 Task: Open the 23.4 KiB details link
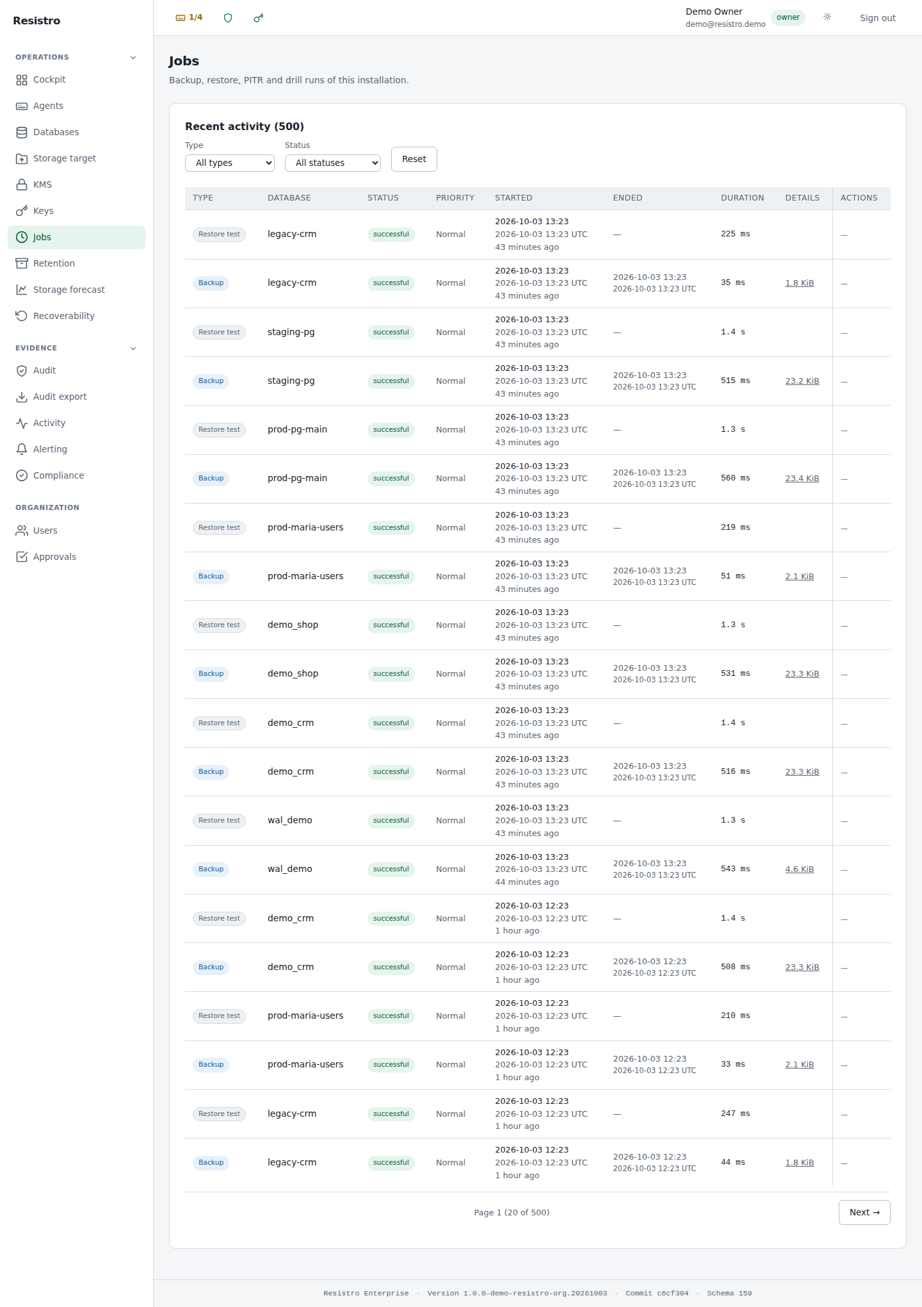pos(802,479)
